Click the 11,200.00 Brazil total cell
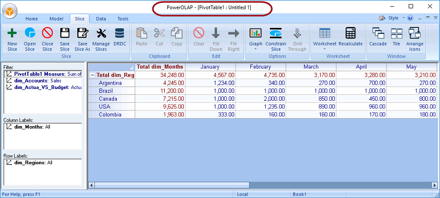 (160, 91)
